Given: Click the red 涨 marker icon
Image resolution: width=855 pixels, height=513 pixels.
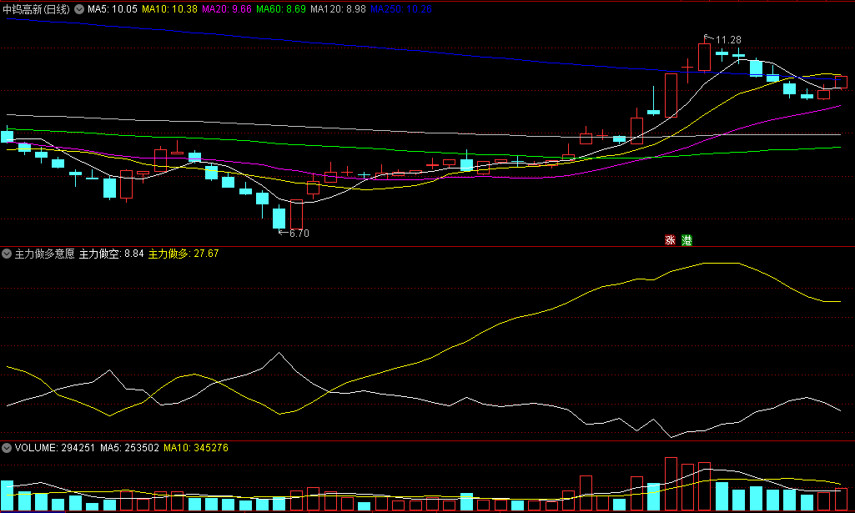Looking at the screenshot, I should point(670,240).
